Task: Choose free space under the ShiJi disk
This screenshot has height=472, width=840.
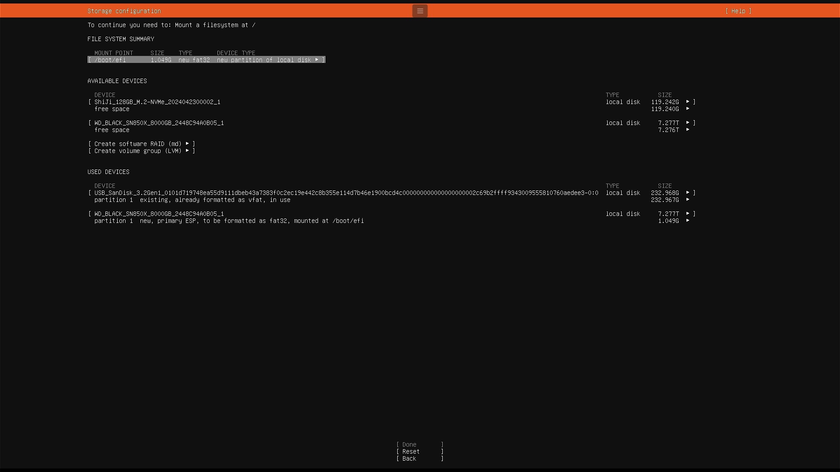Action: click(112, 109)
